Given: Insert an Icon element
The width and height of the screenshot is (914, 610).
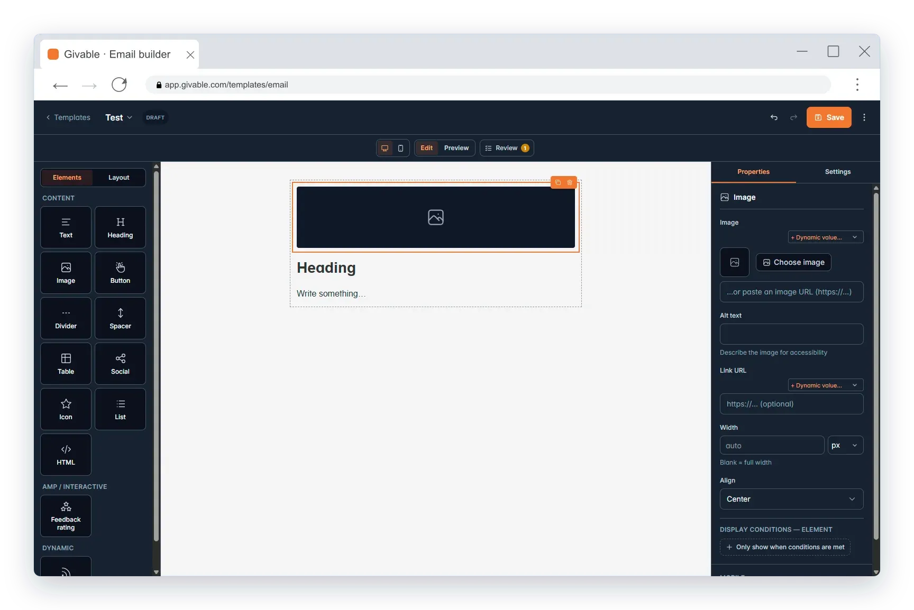Looking at the screenshot, I should [66, 409].
